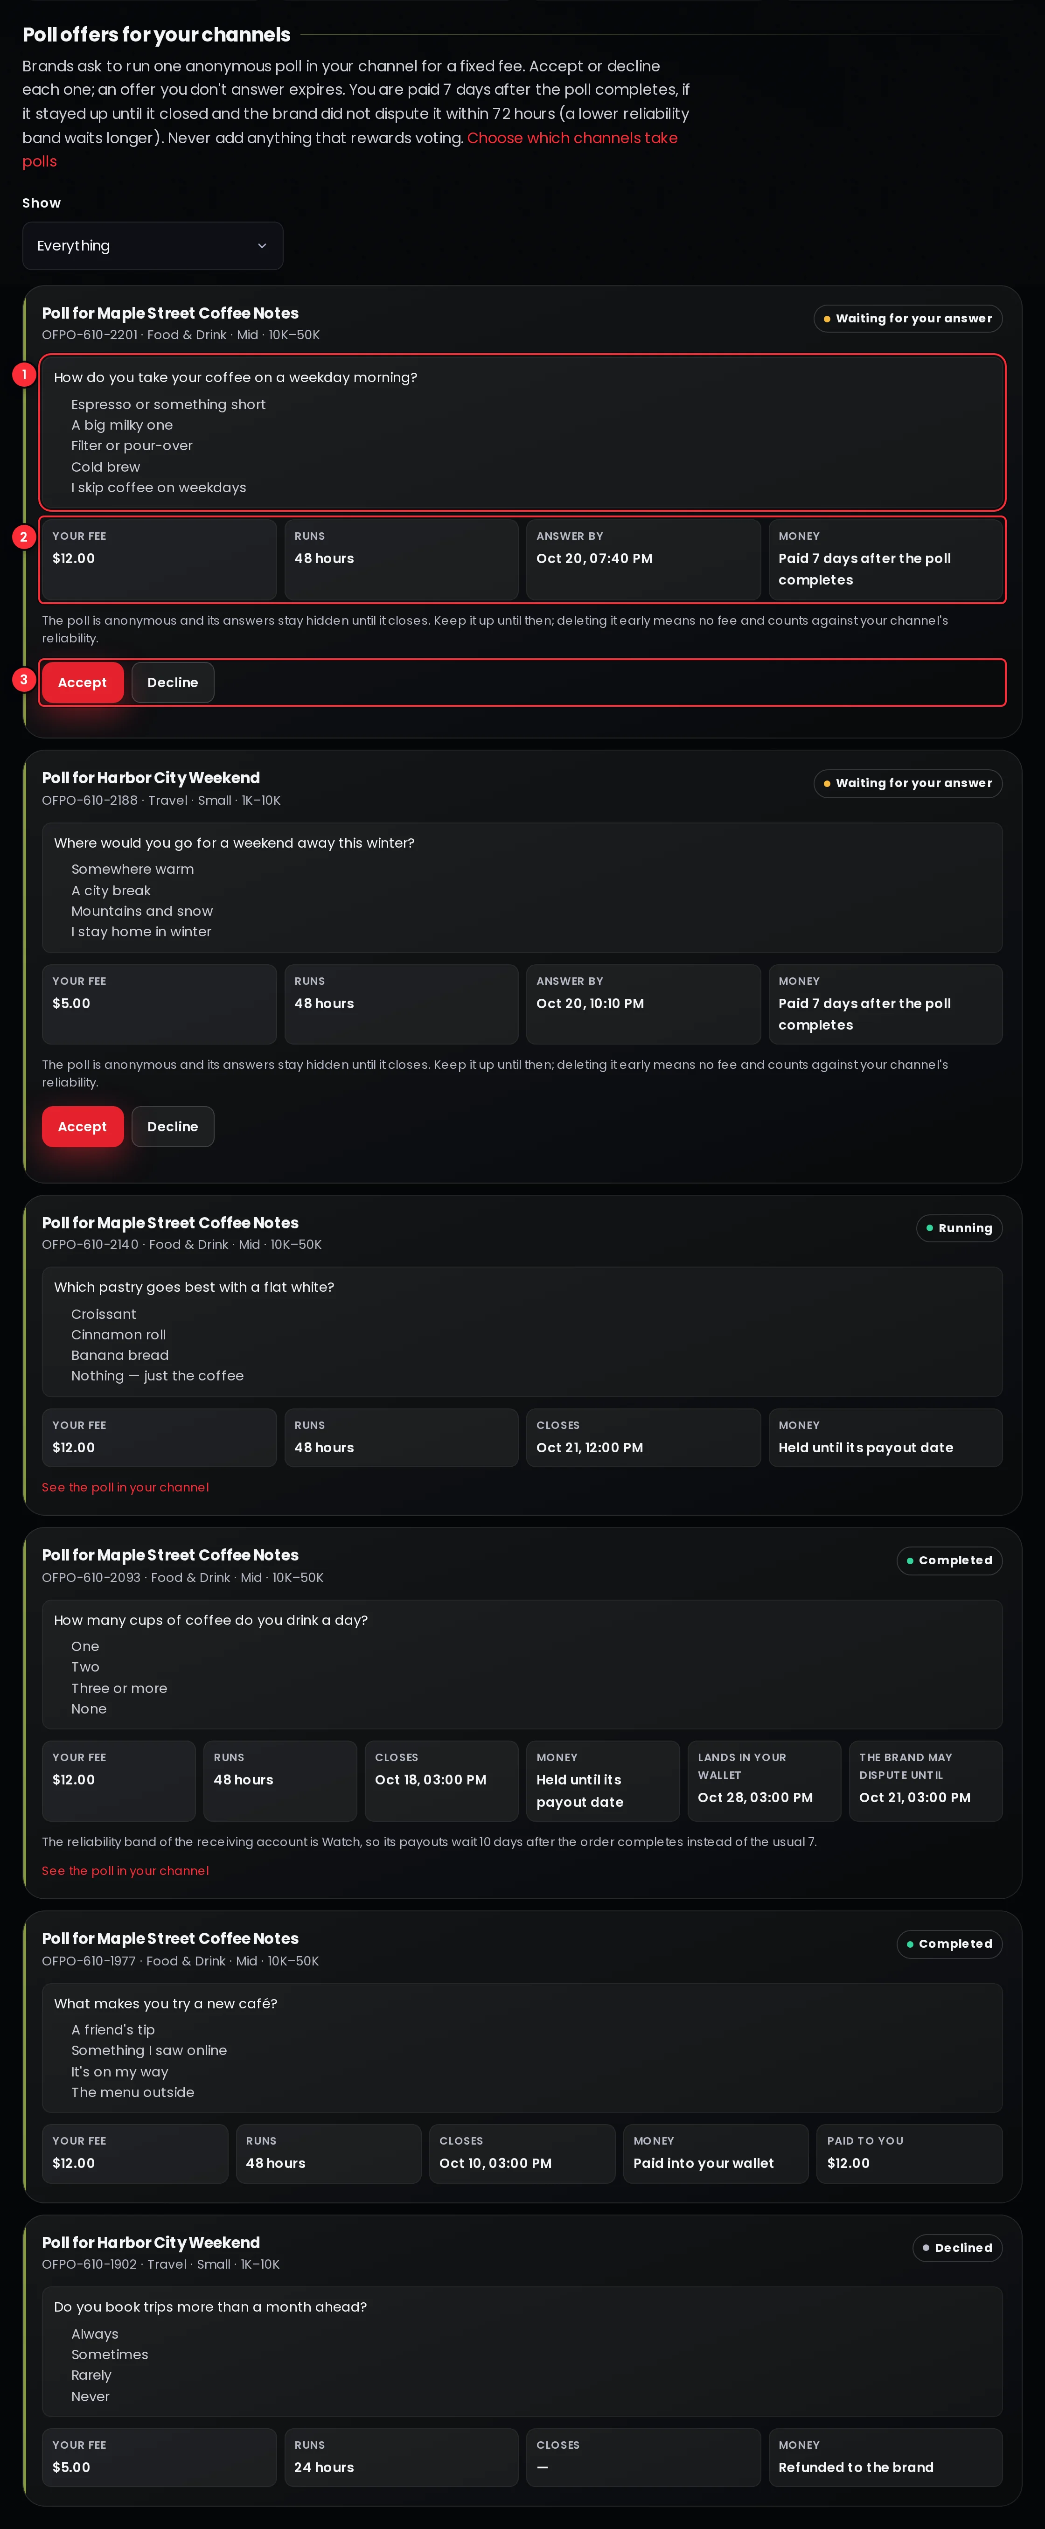1045x2529 pixels.
Task: Select option 'Nothing — just the coffee'
Action: click(157, 1375)
